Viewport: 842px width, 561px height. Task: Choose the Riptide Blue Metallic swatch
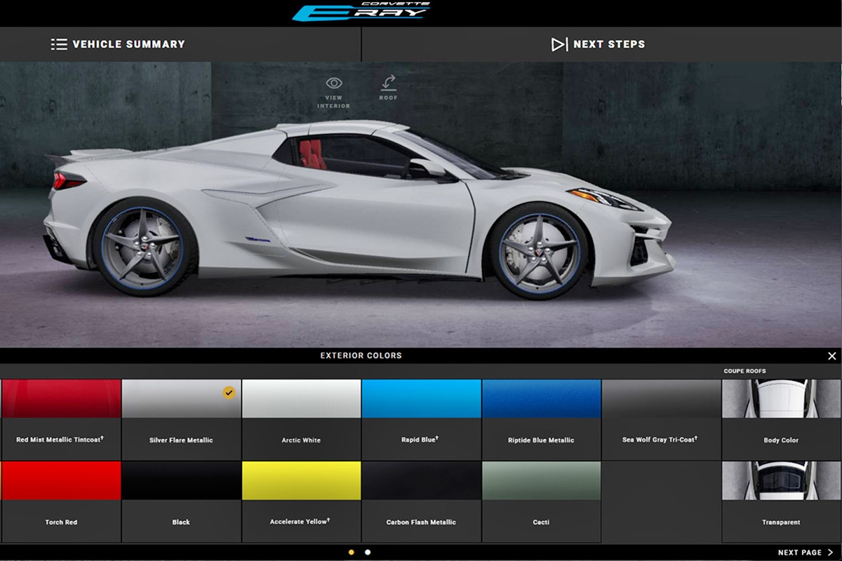tap(541, 399)
